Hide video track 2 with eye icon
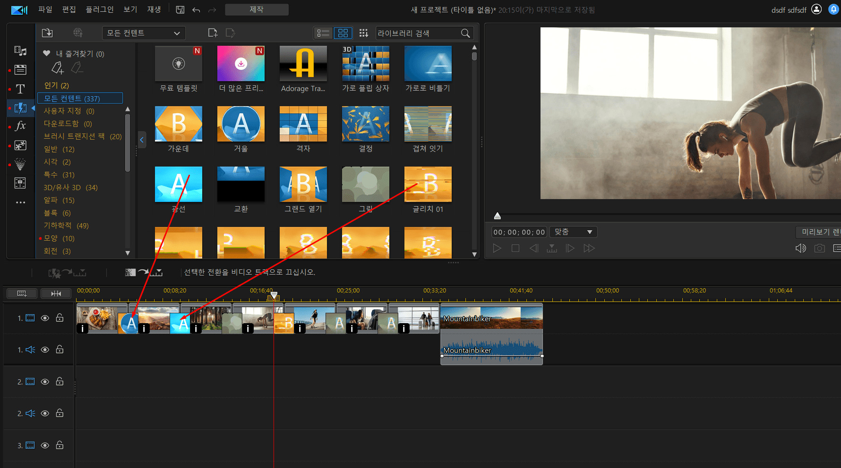The image size is (841, 468). pos(45,382)
